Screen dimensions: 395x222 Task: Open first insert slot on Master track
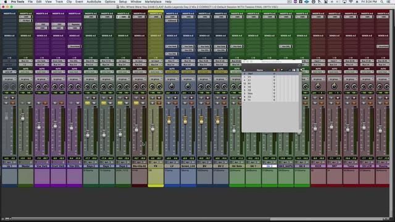click(25, 17)
